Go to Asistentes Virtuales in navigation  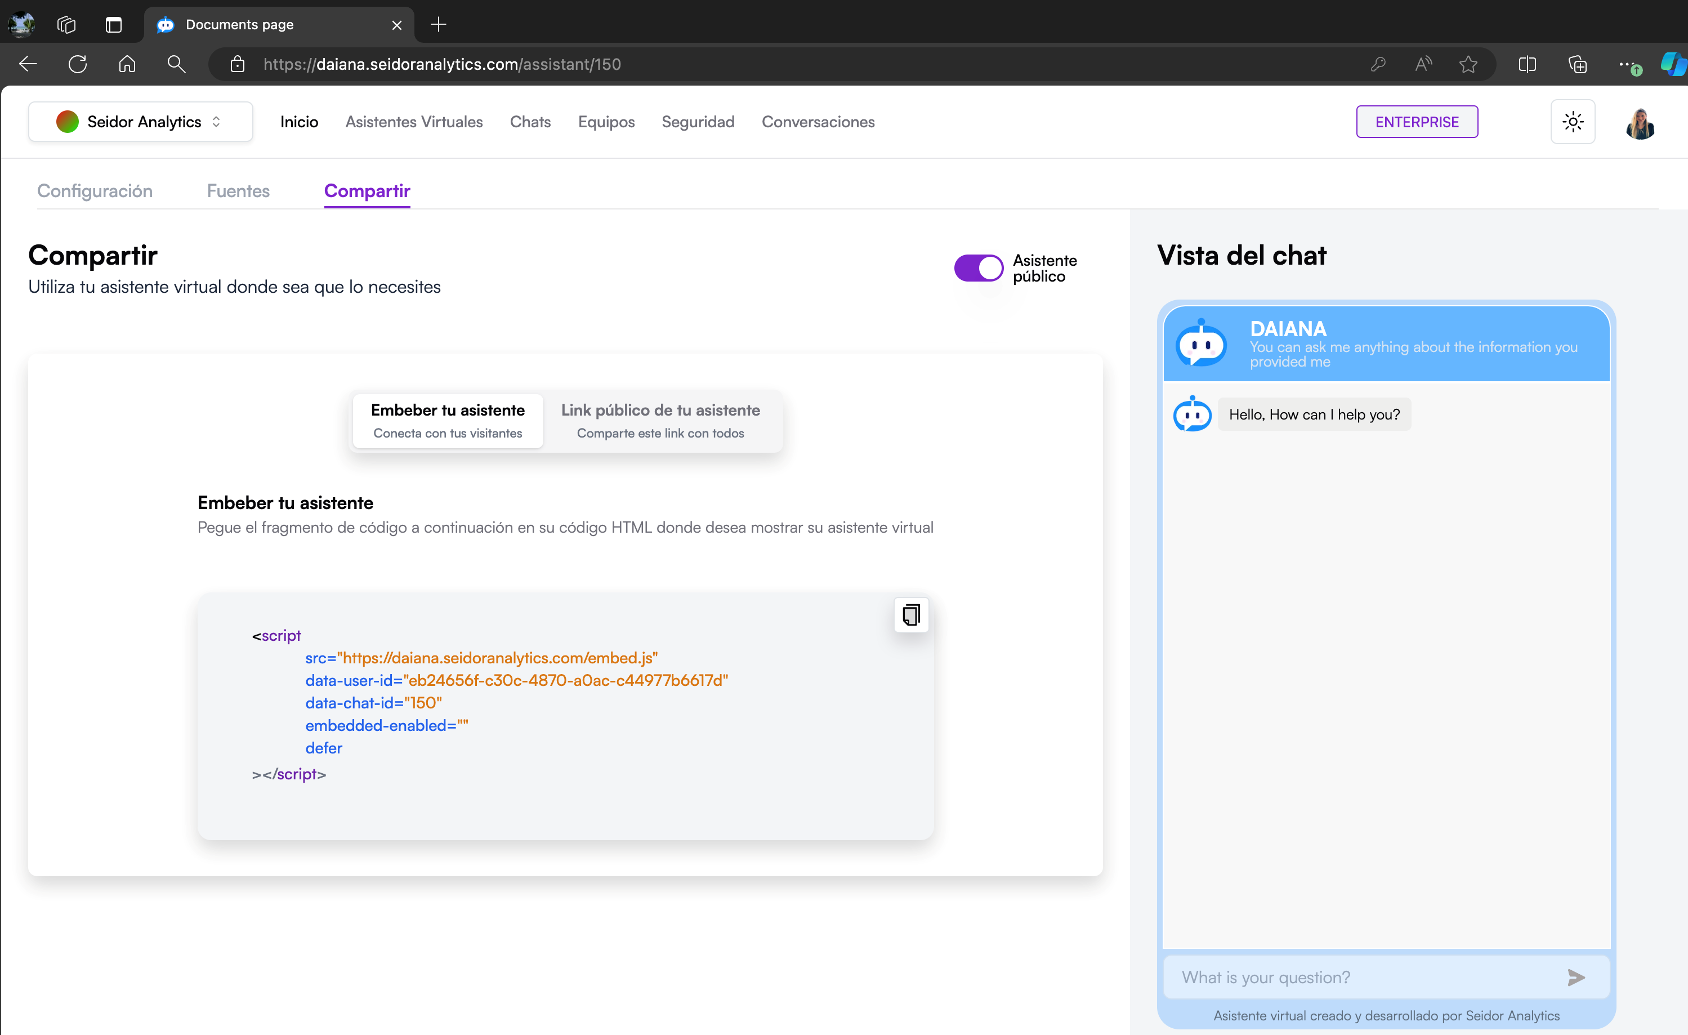(414, 122)
